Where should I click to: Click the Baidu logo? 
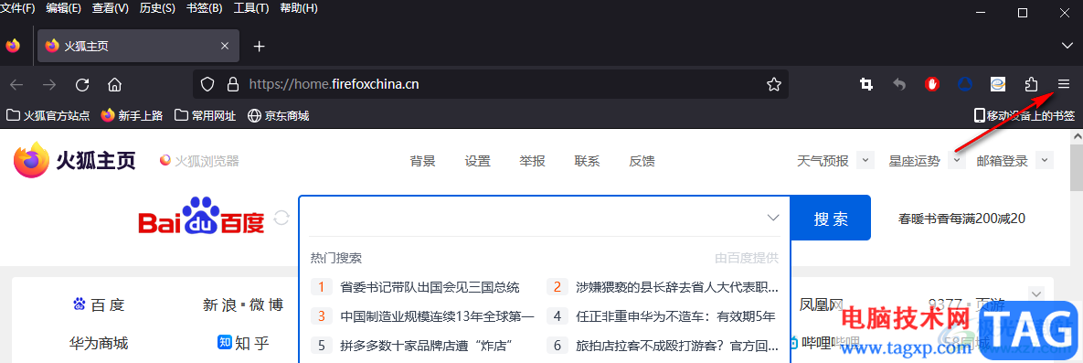click(x=201, y=217)
